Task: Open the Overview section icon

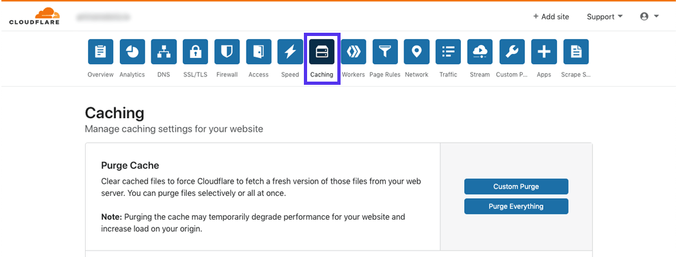Action: [100, 52]
